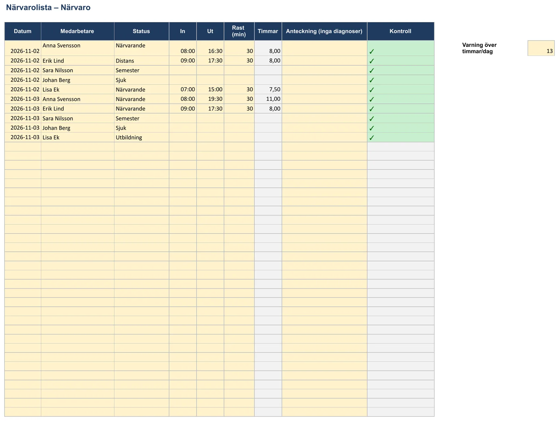This screenshot has height=421, width=559.
Task: Click the "07:00" clock-in cell
Action: coord(183,90)
